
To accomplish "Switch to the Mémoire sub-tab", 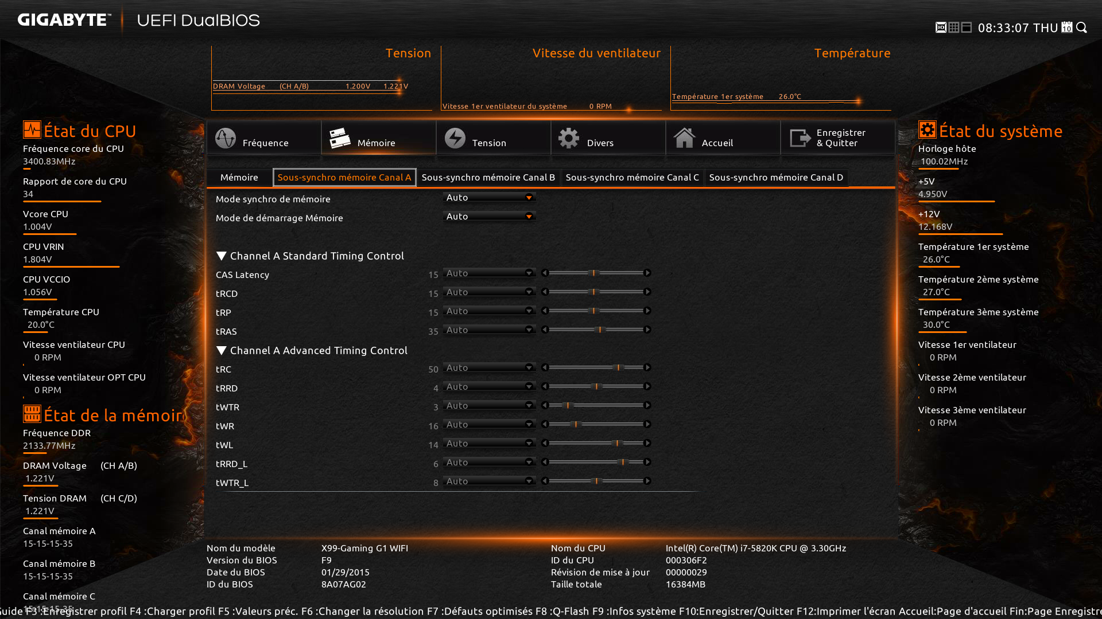I will 239,177.
